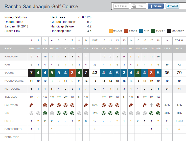
Task: Click the total score 79 cell
Action: pos(179,73)
